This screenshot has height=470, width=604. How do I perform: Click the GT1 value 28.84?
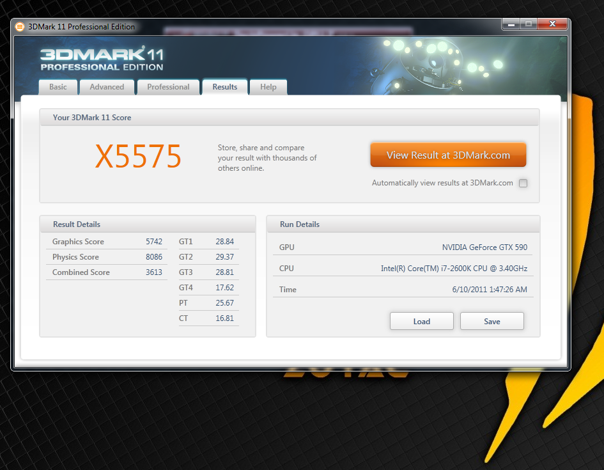[224, 242]
